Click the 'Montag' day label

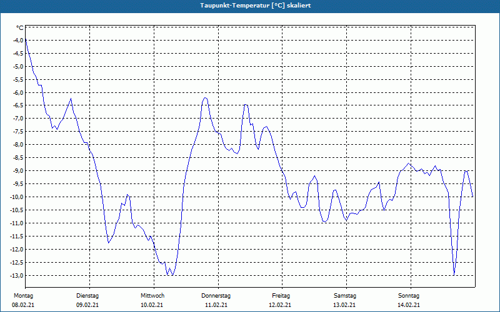click(x=23, y=296)
